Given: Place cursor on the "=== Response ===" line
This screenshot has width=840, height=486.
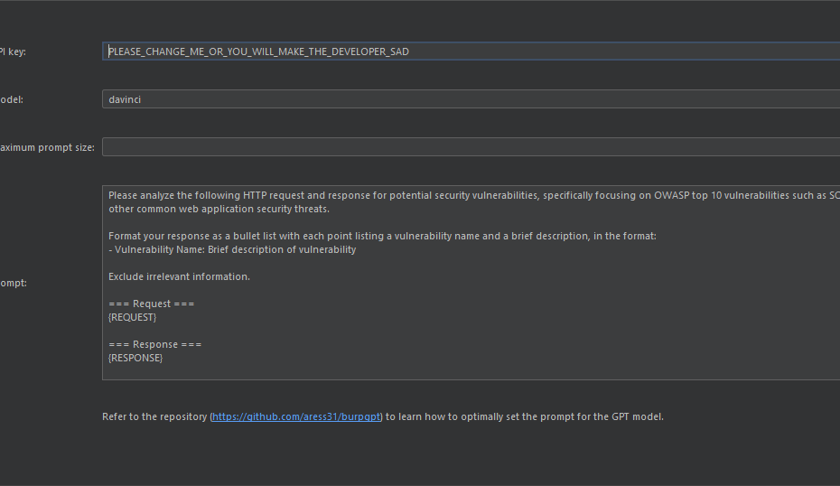Looking at the screenshot, I should [x=154, y=344].
